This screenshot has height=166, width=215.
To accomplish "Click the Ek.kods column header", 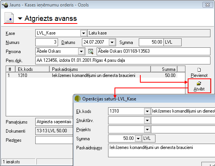I will point(32,69).
